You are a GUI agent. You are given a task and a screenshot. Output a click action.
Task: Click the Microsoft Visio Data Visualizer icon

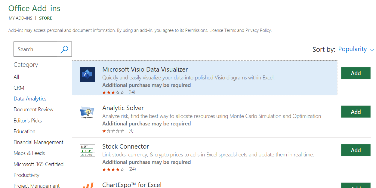pos(87,74)
